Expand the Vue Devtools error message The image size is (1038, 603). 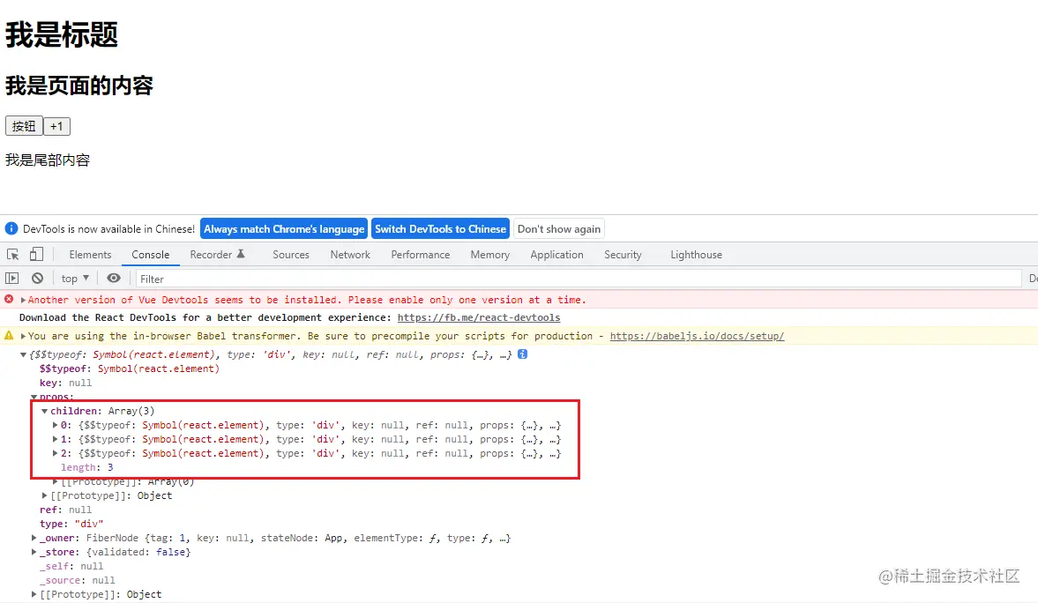pyautogui.click(x=23, y=300)
